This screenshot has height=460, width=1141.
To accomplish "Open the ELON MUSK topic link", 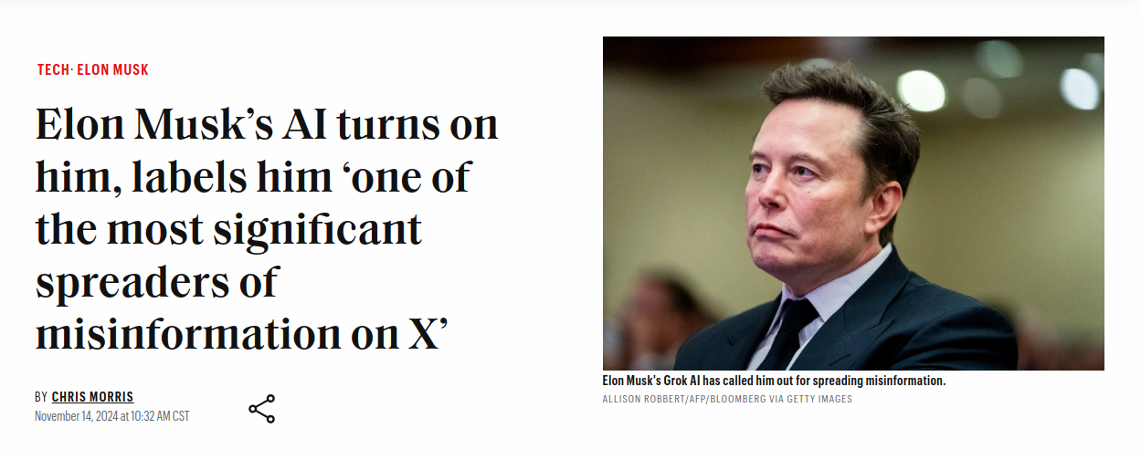I will pyautogui.click(x=112, y=69).
